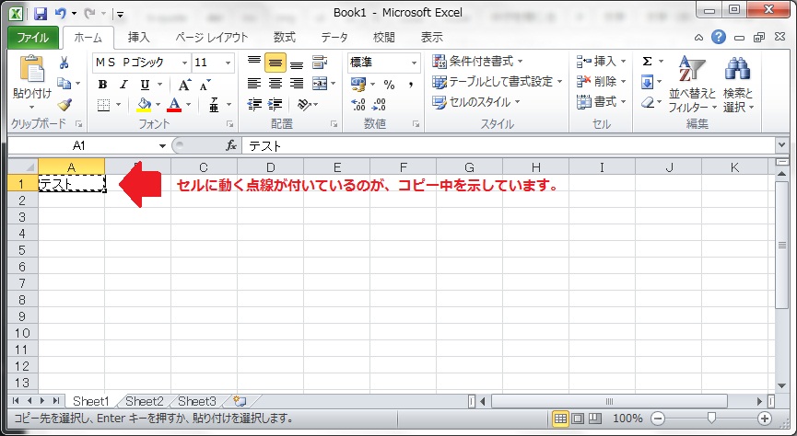Toggle middle vertical alignment button
Image resolution: width=797 pixels, height=436 pixels.
pos(275,63)
